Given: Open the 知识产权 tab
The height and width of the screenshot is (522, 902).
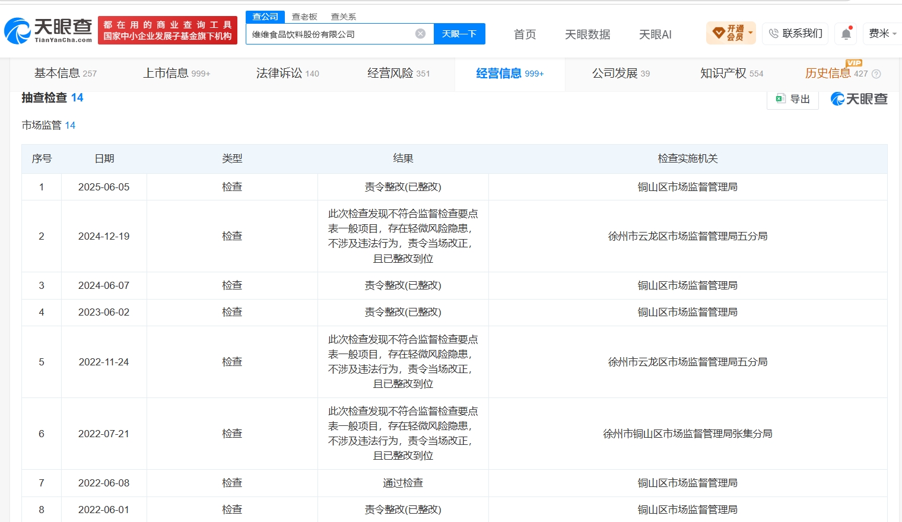Looking at the screenshot, I should pos(732,74).
